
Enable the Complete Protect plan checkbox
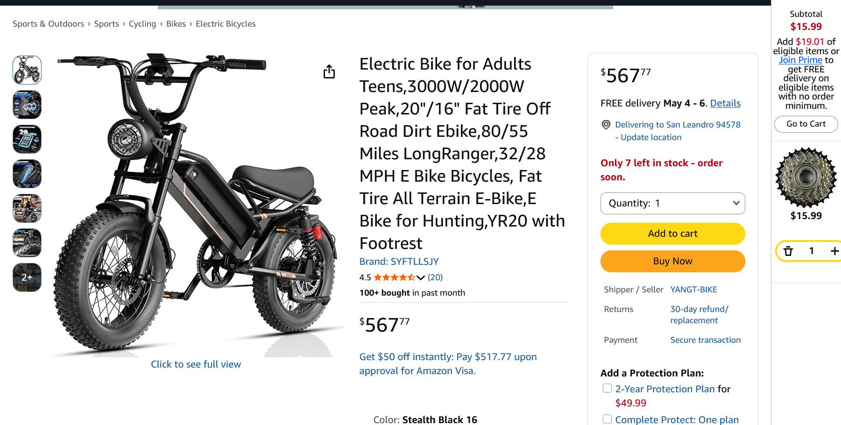(x=607, y=419)
